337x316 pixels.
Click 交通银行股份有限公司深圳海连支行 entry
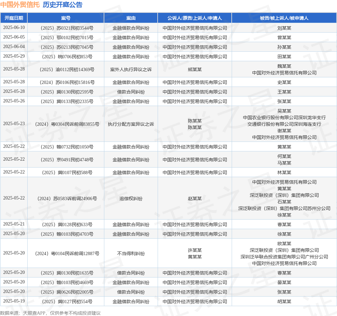284,124
